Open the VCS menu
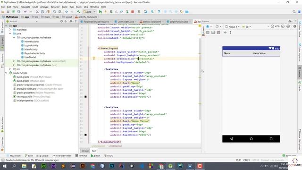This screenshot has height=170, width=302. [x=86, y=7]
